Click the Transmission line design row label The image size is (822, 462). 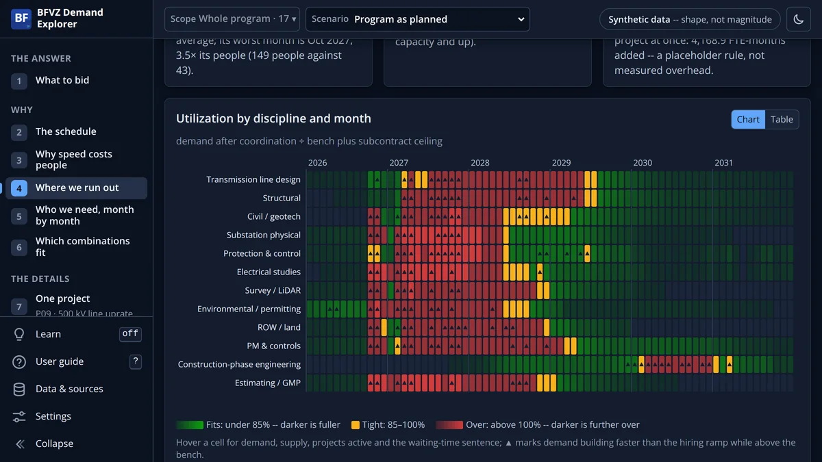(253, 180)
